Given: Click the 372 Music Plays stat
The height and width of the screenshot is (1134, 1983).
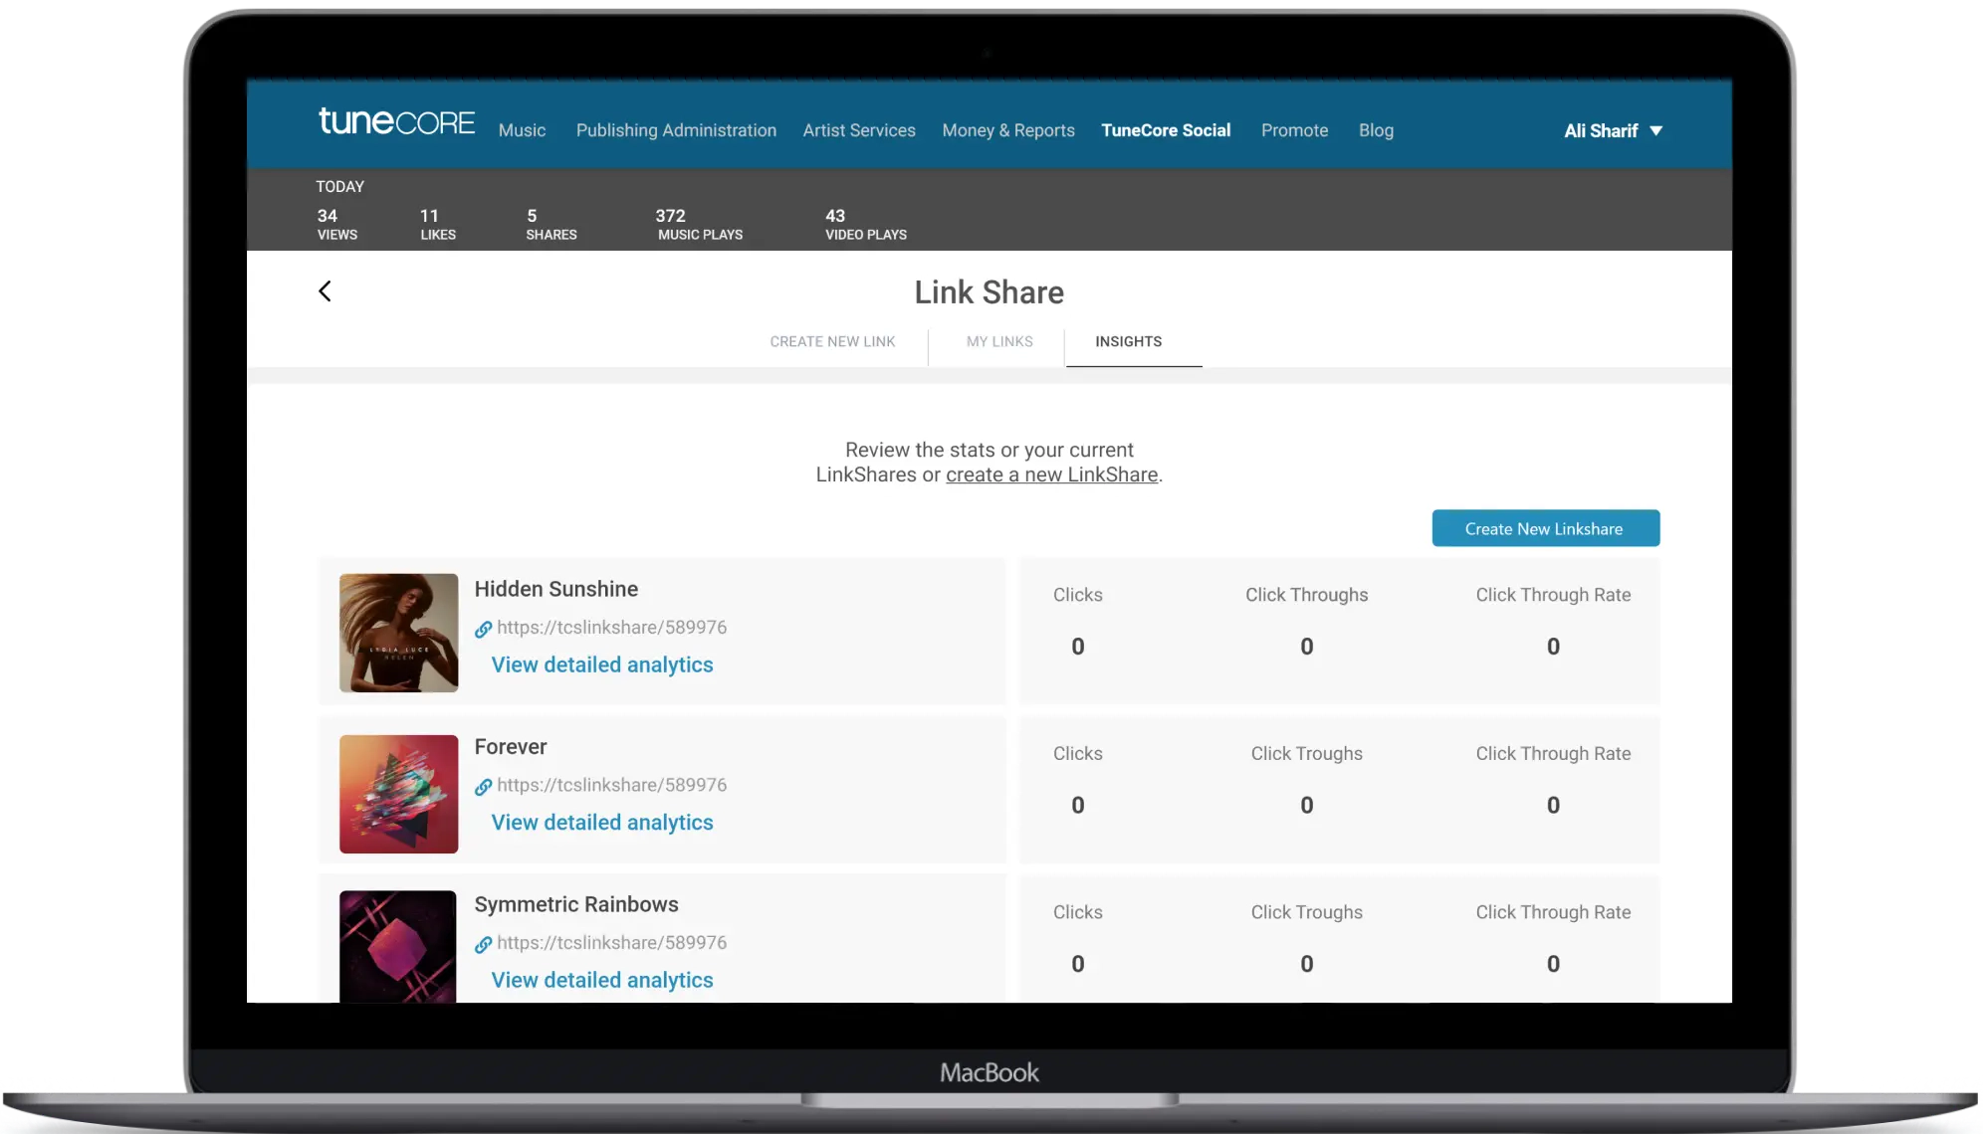Looking at the screenshot, I should click(699, 225).
